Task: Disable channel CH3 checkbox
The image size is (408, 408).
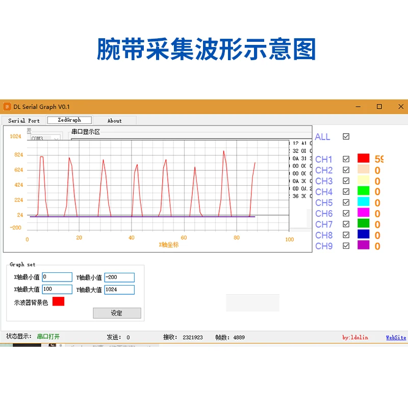Action: [x=346, y=181]
